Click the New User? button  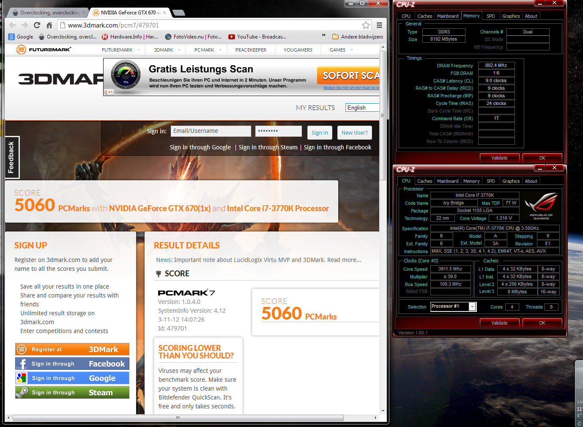point(355,132)
